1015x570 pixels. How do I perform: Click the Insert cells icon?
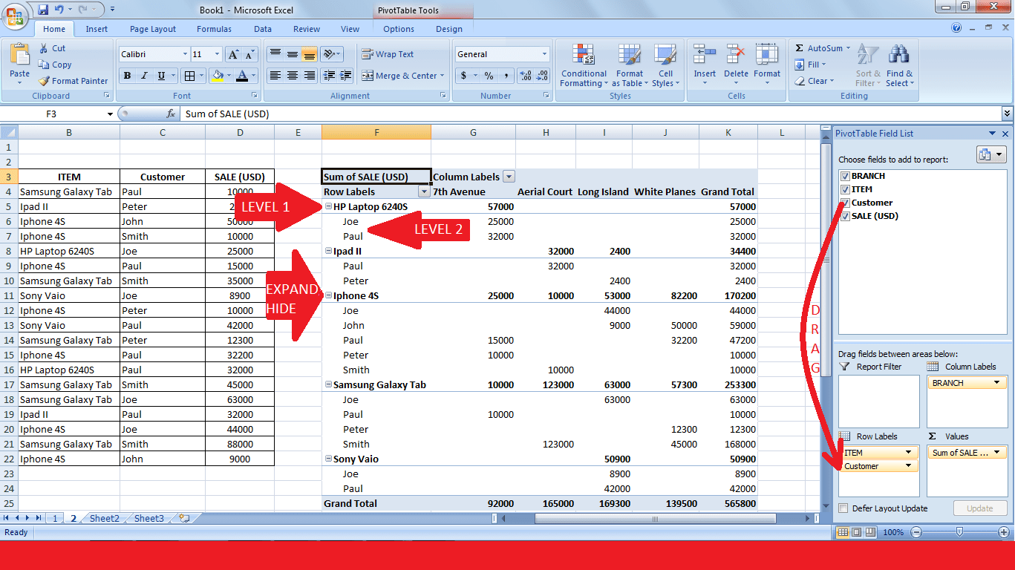pos(705,55)
